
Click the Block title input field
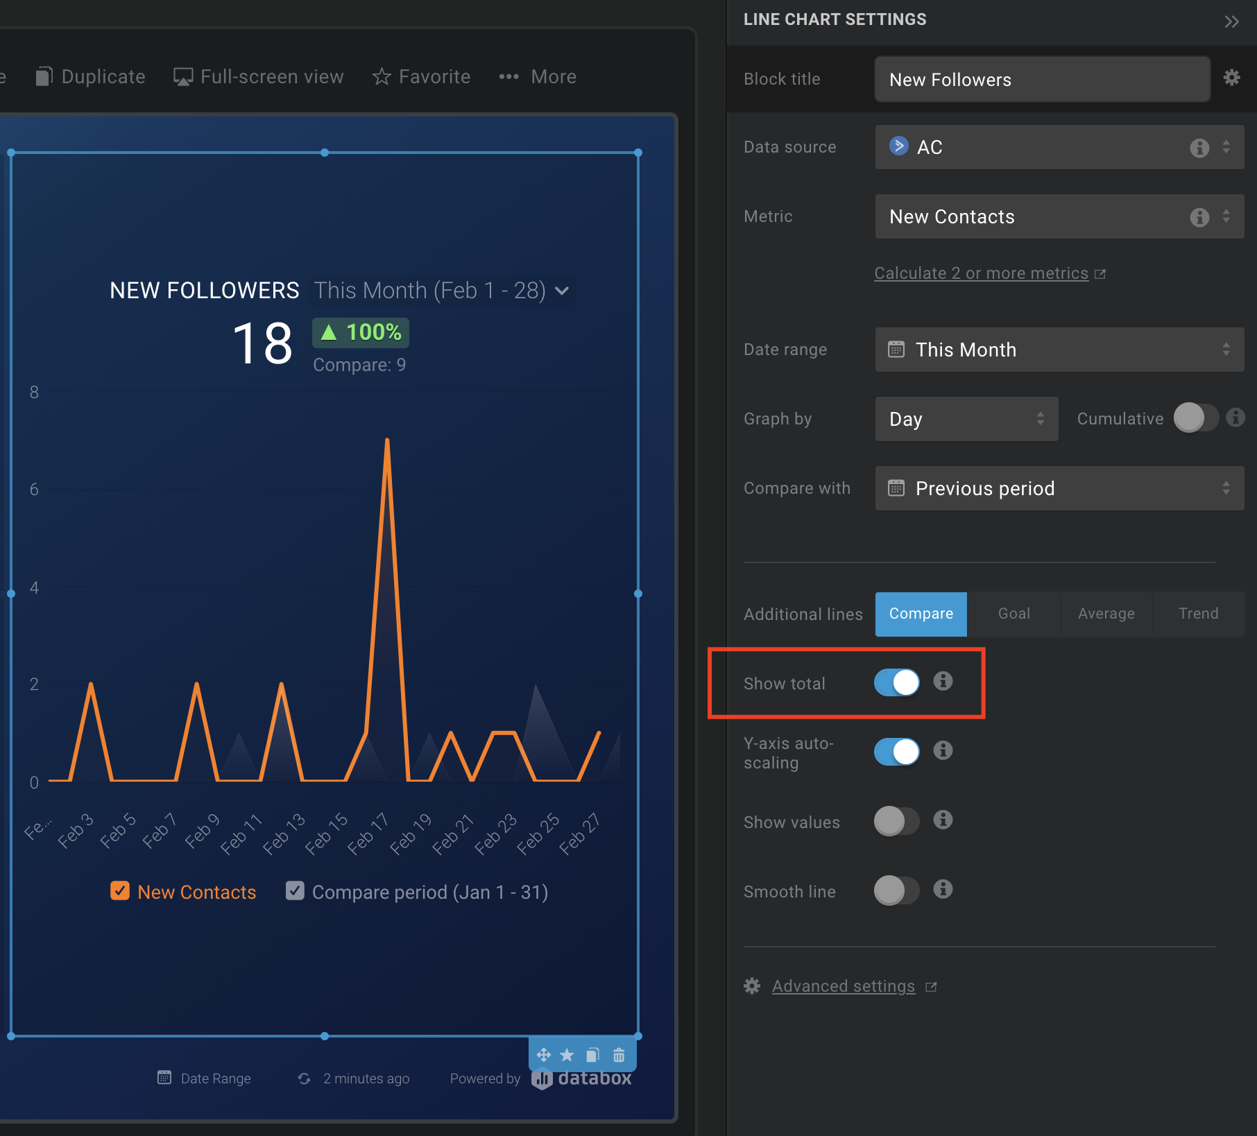tap(1042, 80)
